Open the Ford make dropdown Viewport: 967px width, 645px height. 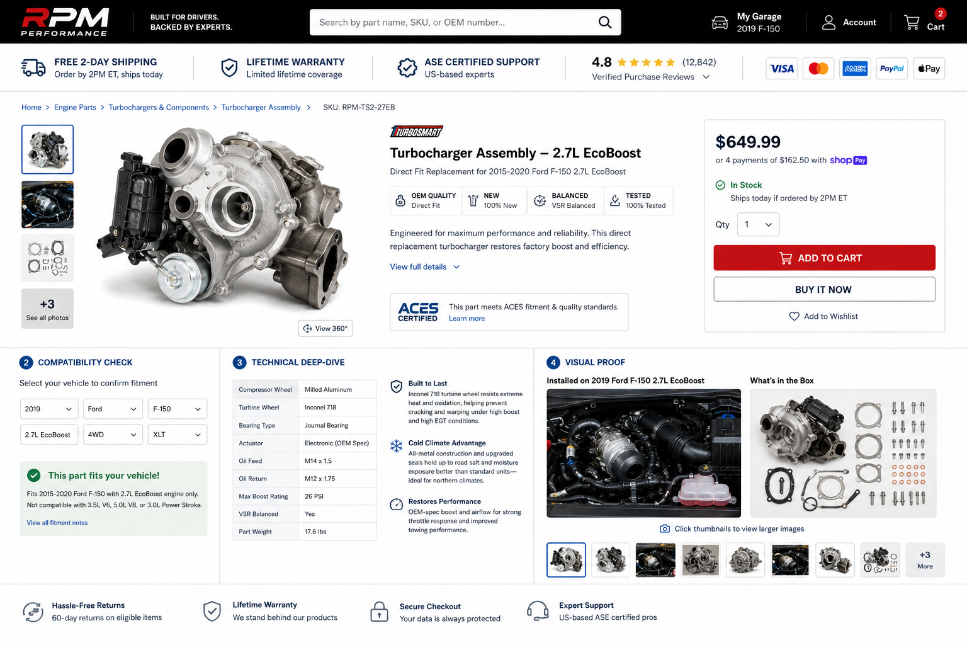click(113, 409)
